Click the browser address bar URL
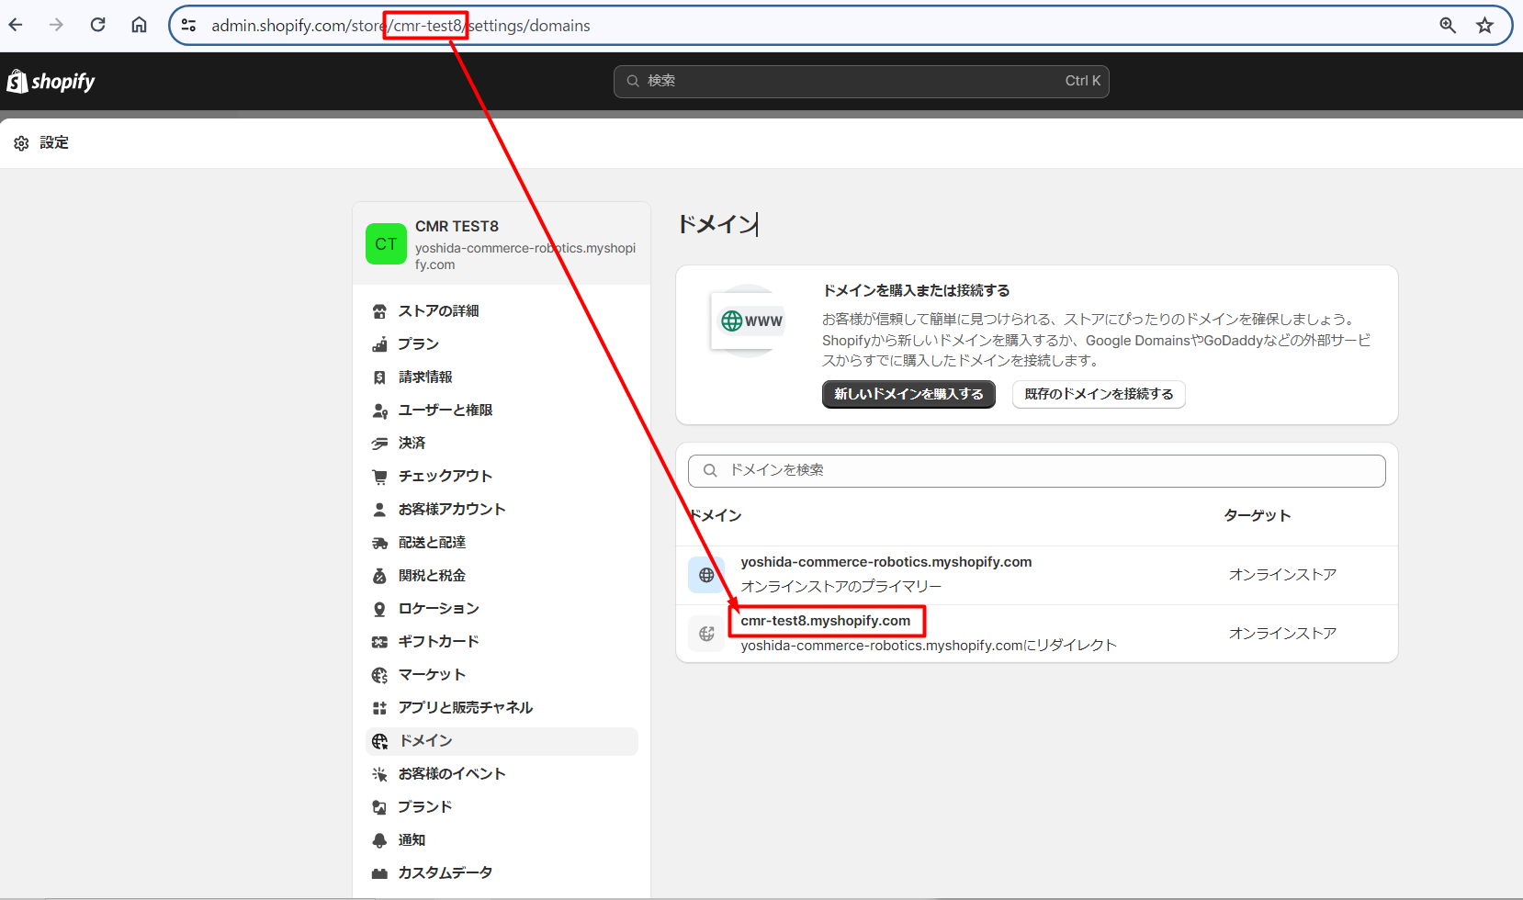This screenshot has height=900, width=1523. pos(400,26)
